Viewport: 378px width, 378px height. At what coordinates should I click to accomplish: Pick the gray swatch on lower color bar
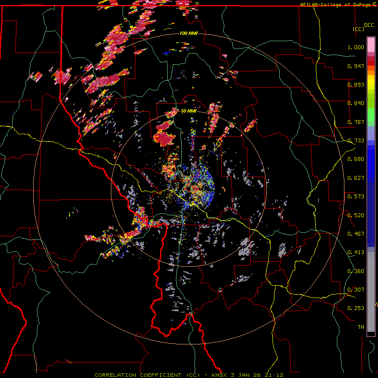(371, 292)
